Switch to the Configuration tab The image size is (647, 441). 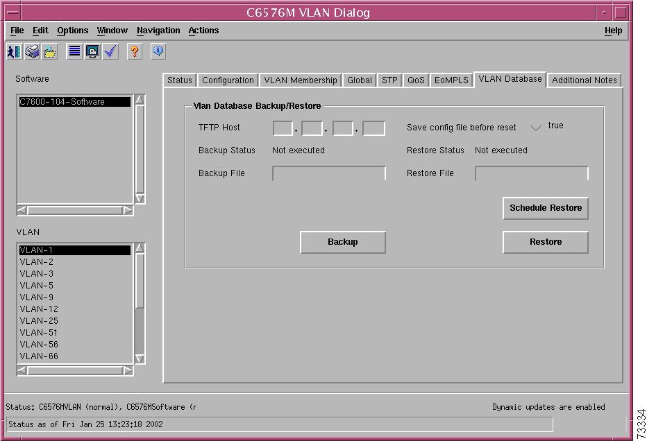(x=228, y=80)
